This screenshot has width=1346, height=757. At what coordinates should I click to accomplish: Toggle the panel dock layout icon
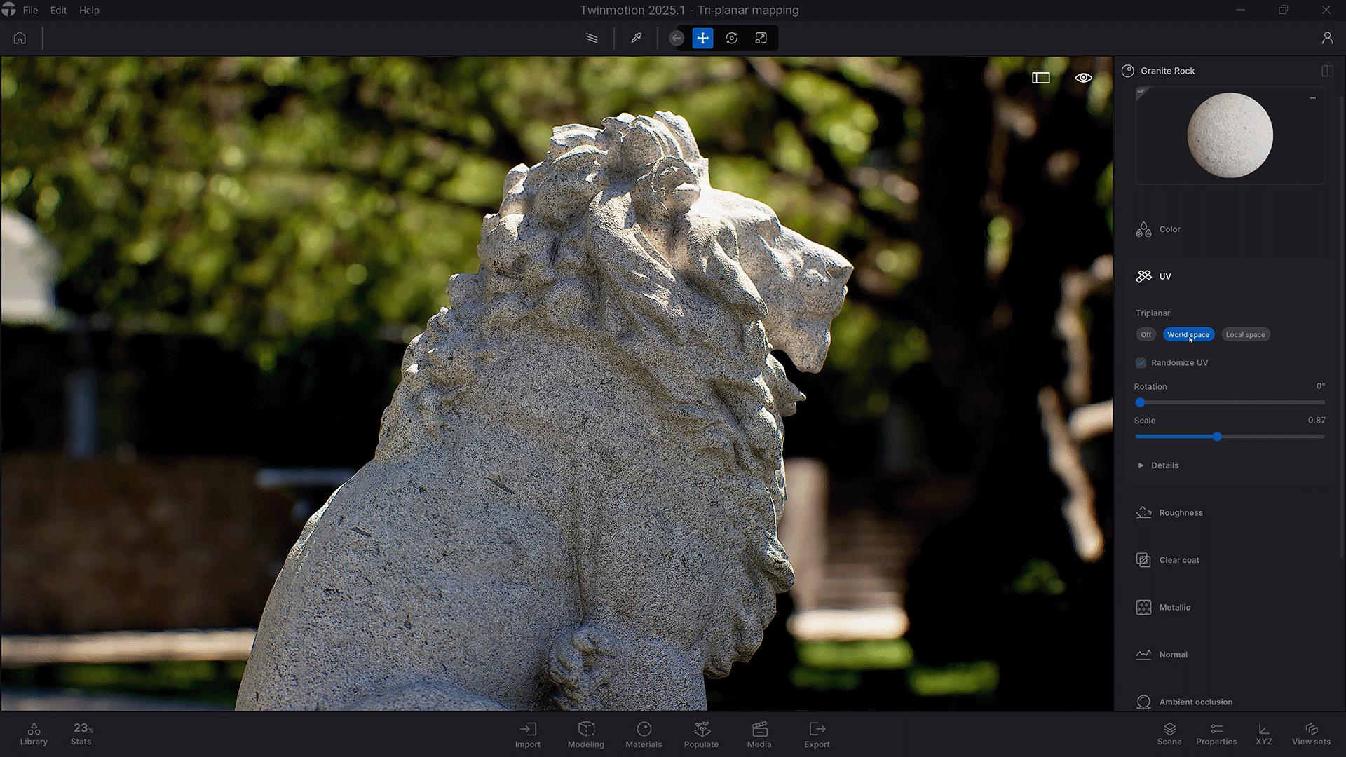pos(1327,71)
